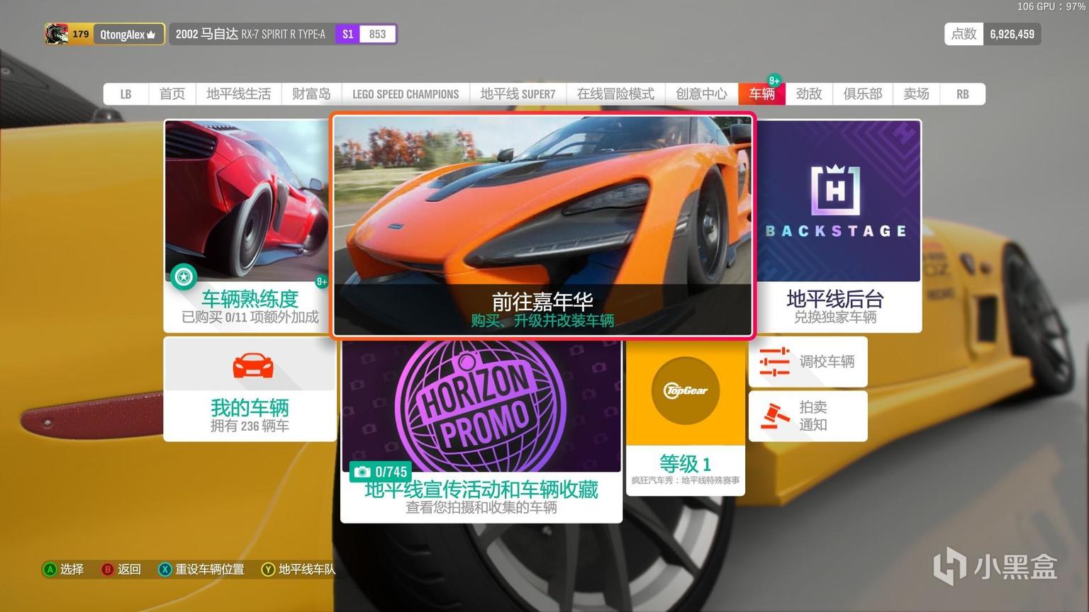Switch to the 首页 tab
The width and height of the screenshot is (1089, 612).
coord(172,94)
